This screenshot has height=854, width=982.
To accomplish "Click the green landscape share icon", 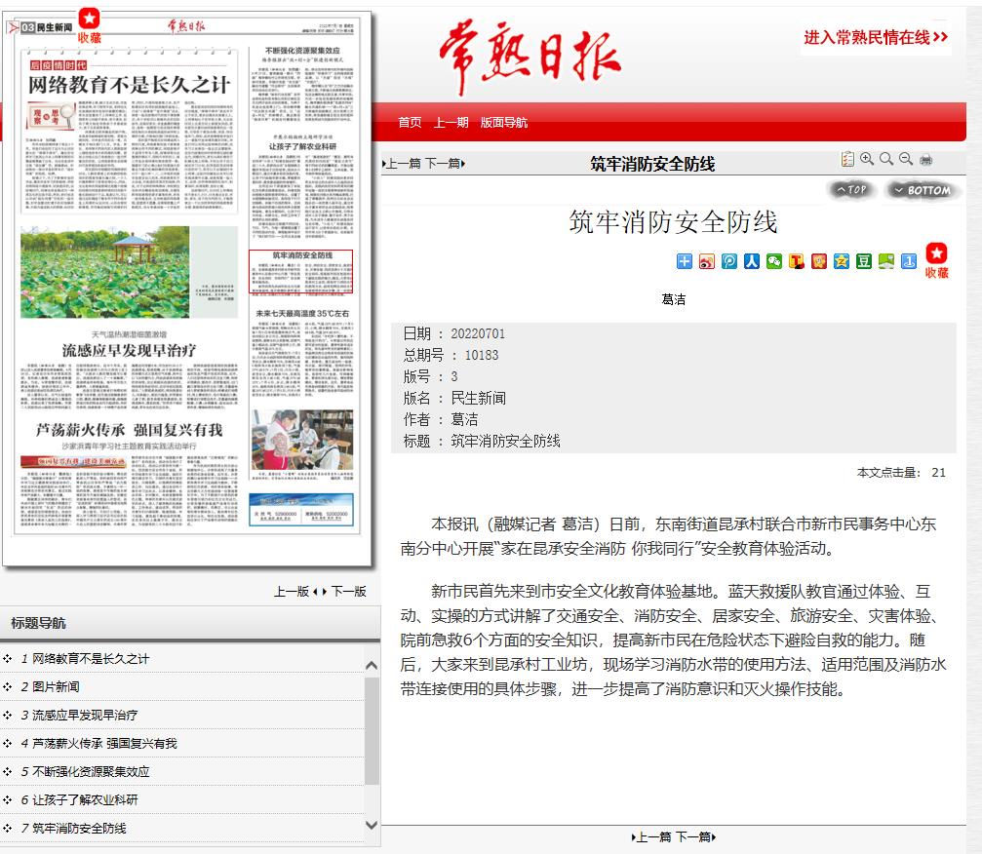I will coord(886,261).
